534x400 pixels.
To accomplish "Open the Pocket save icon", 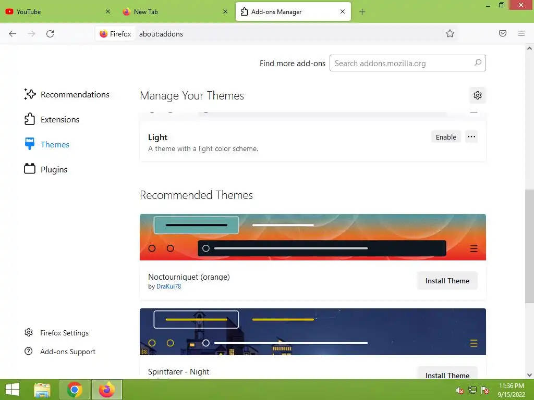I will click(x=502, y=33).
